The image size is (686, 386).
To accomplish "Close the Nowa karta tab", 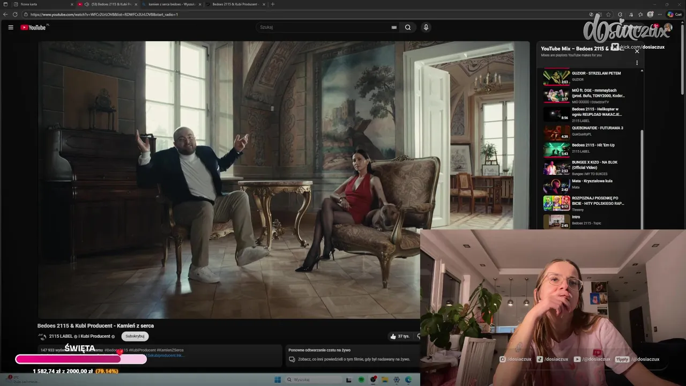I will (72, 4).
